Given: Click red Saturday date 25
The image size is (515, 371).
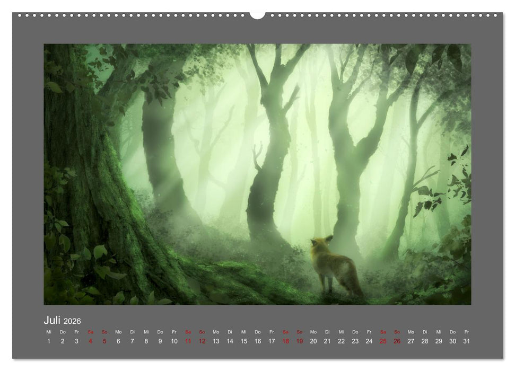Looking at the screenshot, I should [x=382, y=341].
